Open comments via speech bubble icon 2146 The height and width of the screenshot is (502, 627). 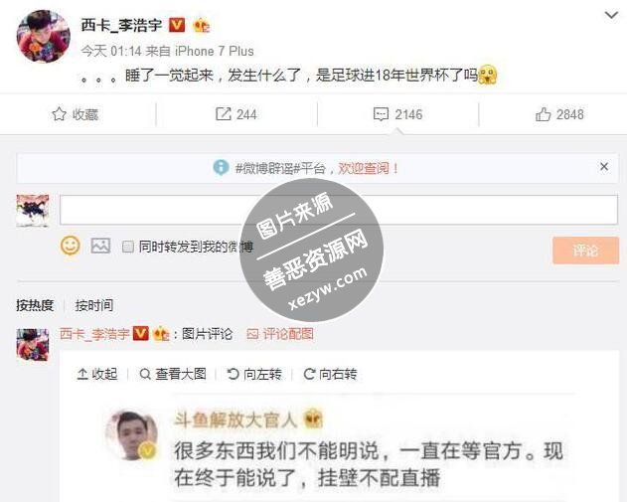[381, 114]
